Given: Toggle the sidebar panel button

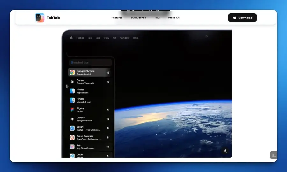Looking at the screenshot, I should [274, 155].
